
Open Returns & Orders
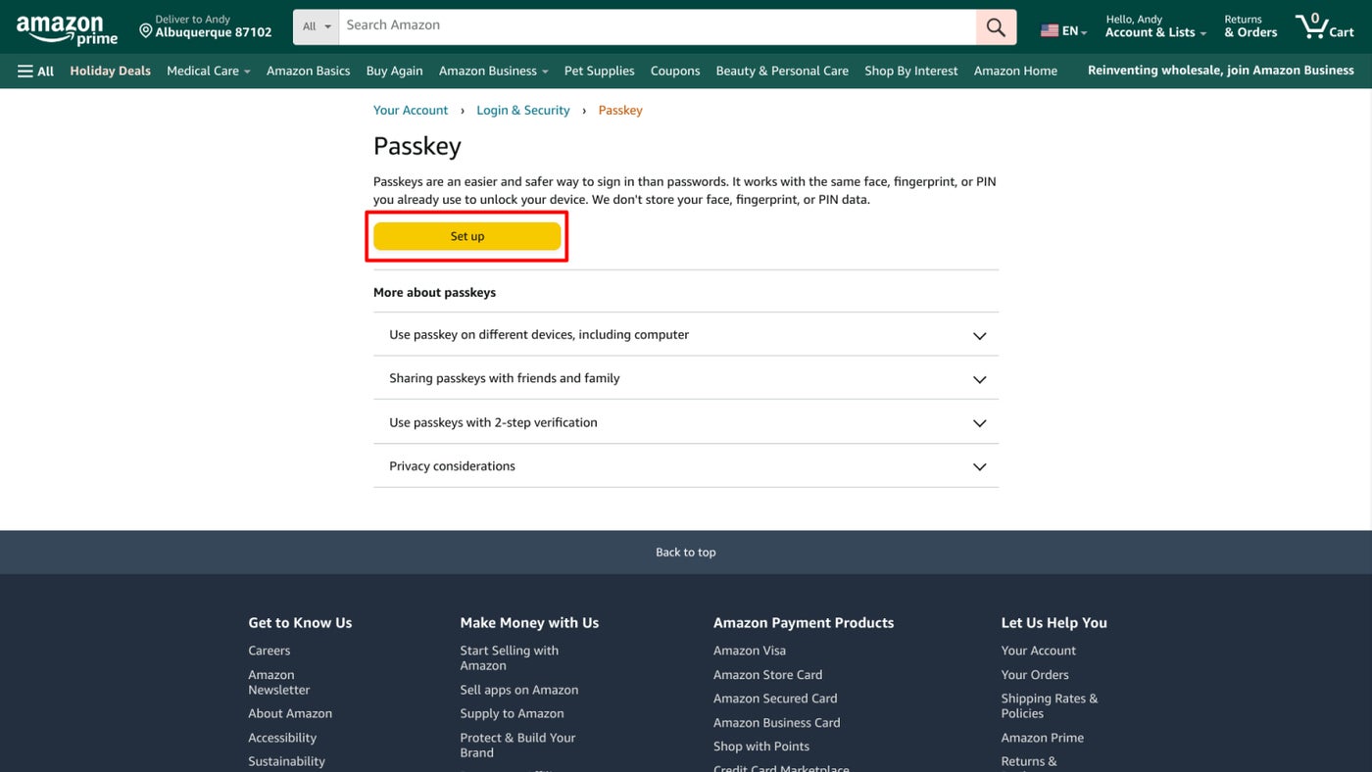click(1250, 26)
